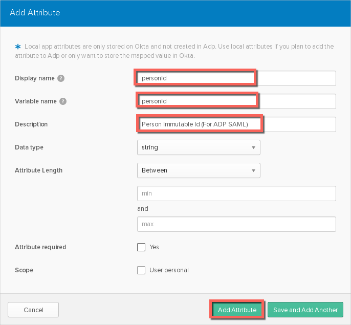Viewport: 351px width, 325px height.
Task: Tick the Attribute required Yes checkbox
Action: click(141, 247)
